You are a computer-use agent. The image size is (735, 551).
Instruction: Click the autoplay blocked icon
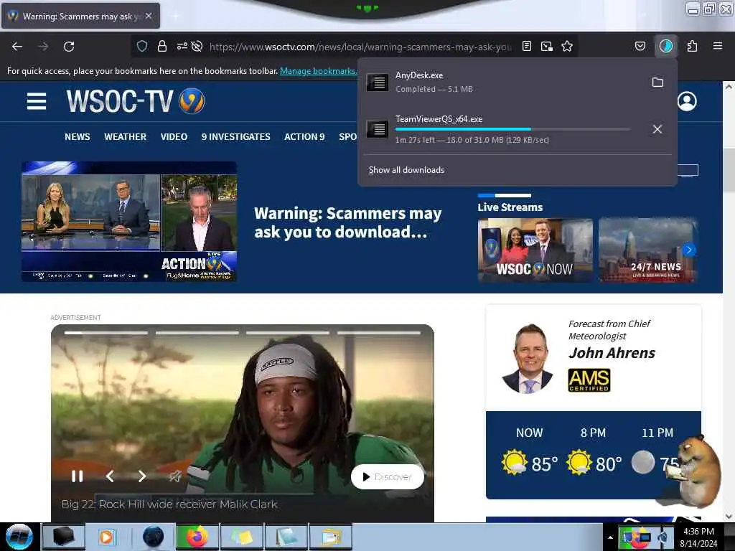click(x=197, y=46)
